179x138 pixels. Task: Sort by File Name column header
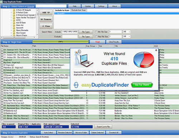click(16, 46)
